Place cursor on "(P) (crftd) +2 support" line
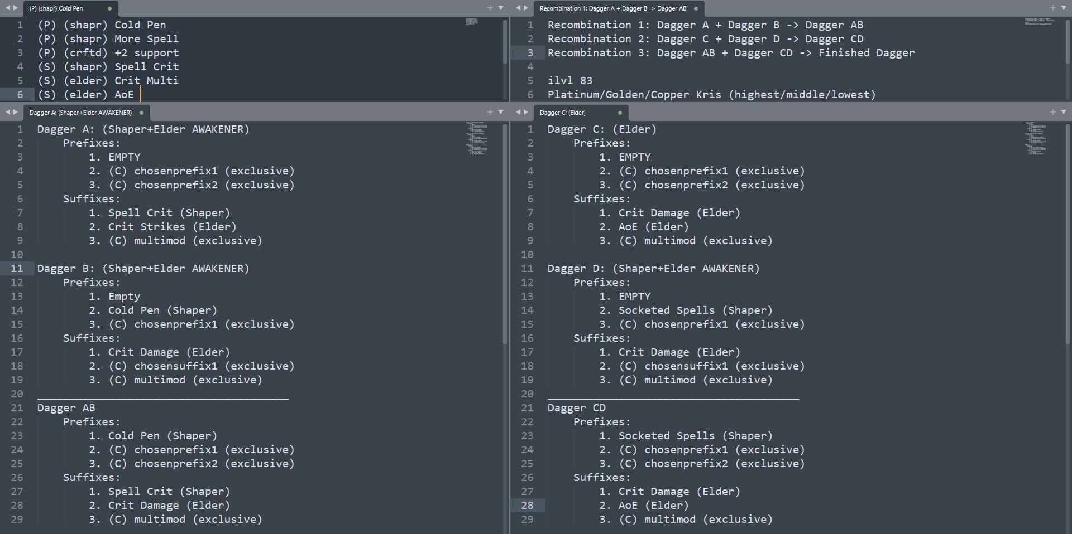 point(108,53)
